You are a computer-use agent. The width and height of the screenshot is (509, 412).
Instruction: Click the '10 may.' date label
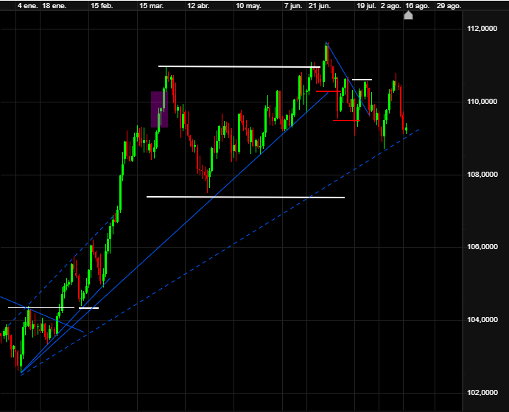coord(248,6)
